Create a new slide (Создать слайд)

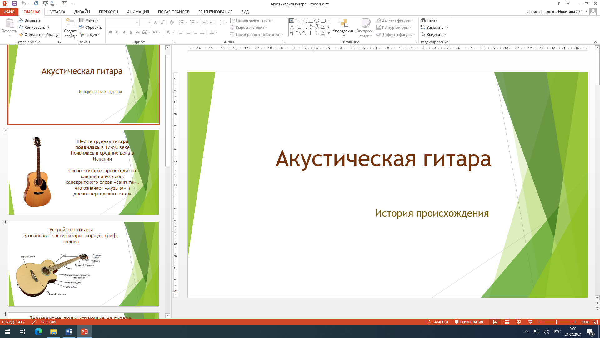(x=71, y=28)
